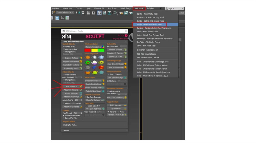
Task: Click the Flip Normals button
Action: 117,109
